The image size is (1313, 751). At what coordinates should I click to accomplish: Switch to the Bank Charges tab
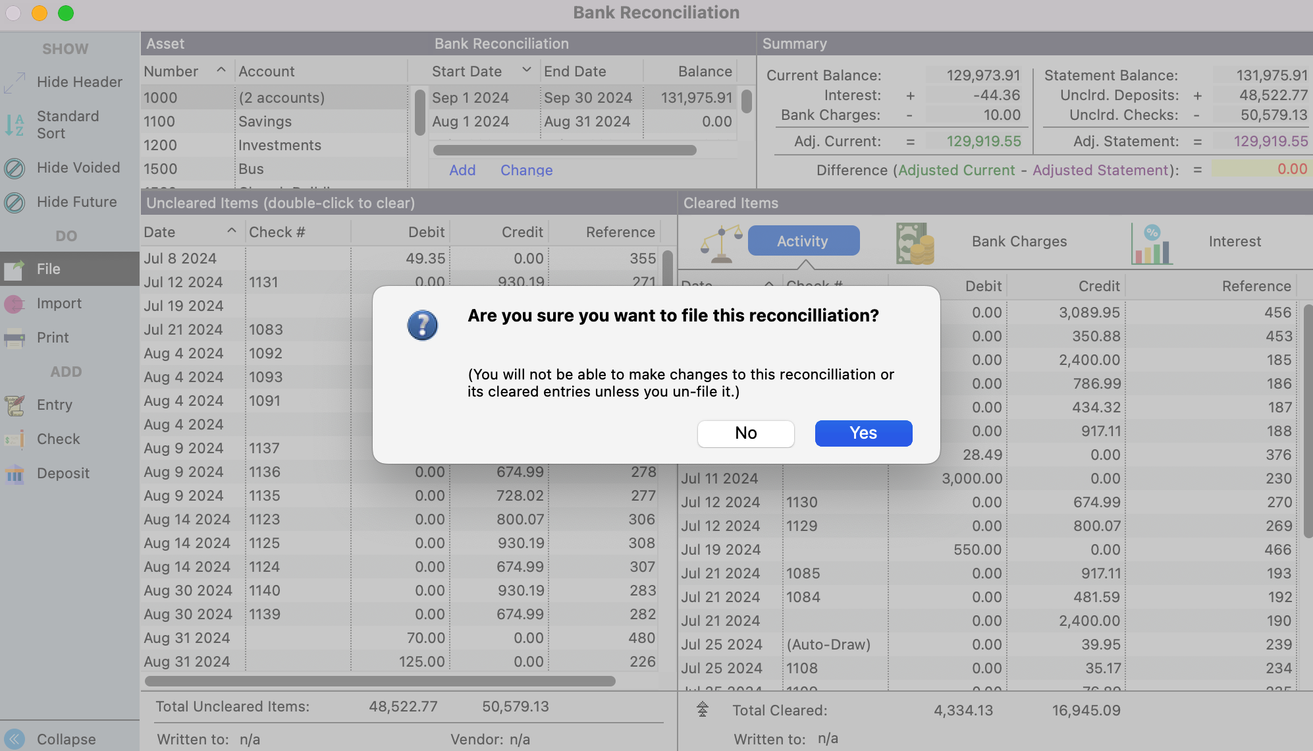pos(1019,242)
